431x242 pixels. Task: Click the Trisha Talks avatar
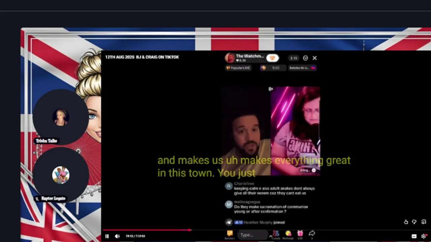[61, 117]
